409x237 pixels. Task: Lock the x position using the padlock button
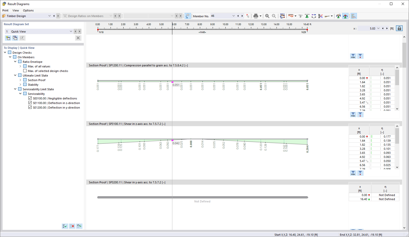pyautogui.click(x=399, y=28)
